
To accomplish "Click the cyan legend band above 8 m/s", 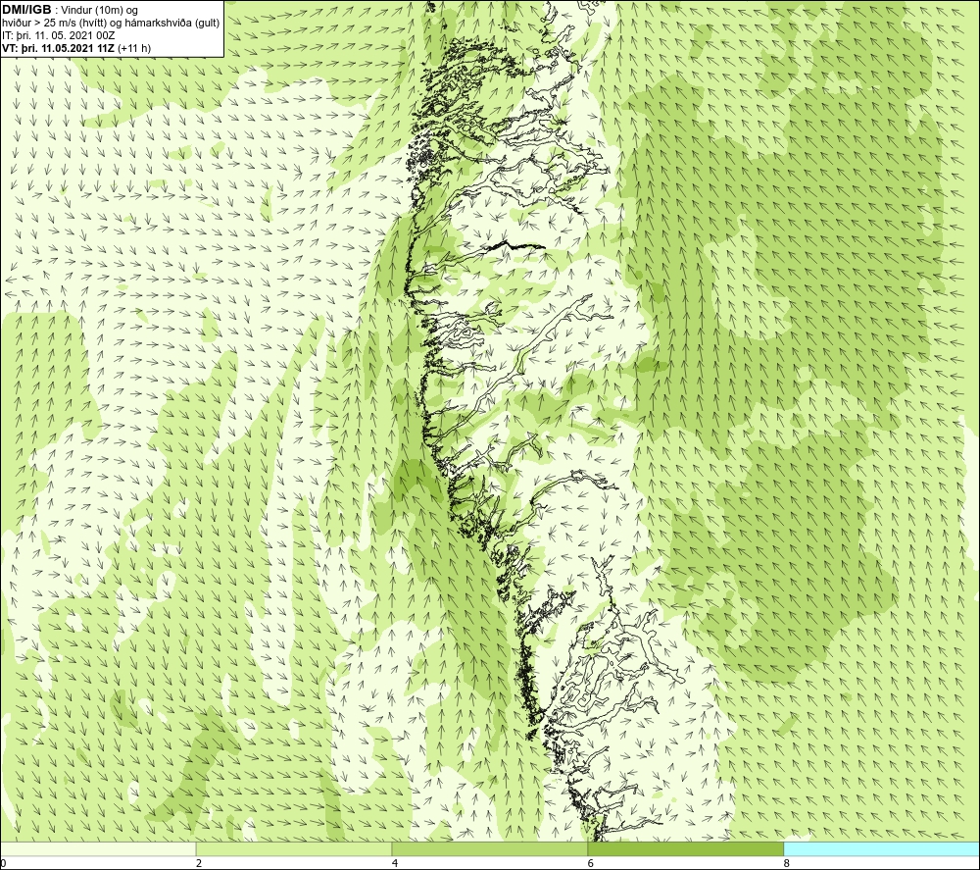I will point(882,848).
